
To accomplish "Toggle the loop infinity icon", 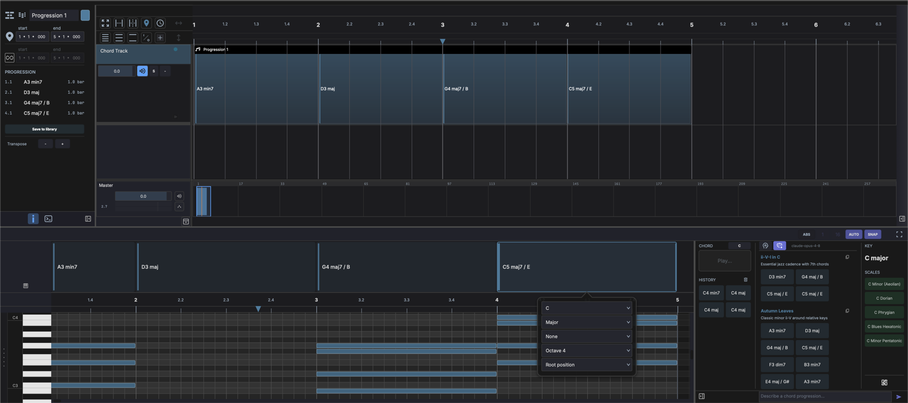I will [x=10, y=58].
